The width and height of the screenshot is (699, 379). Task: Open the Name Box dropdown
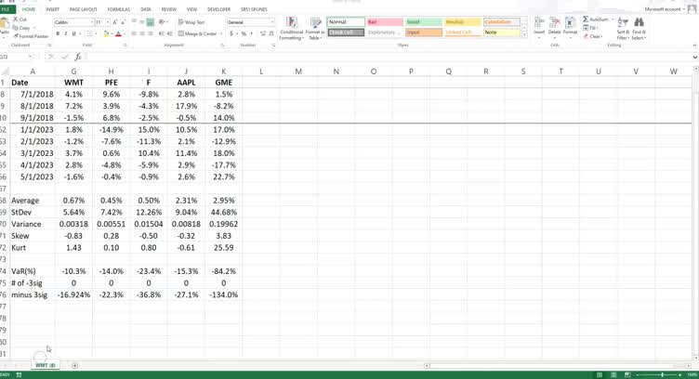pyautogui.click(x=30, y=57)
